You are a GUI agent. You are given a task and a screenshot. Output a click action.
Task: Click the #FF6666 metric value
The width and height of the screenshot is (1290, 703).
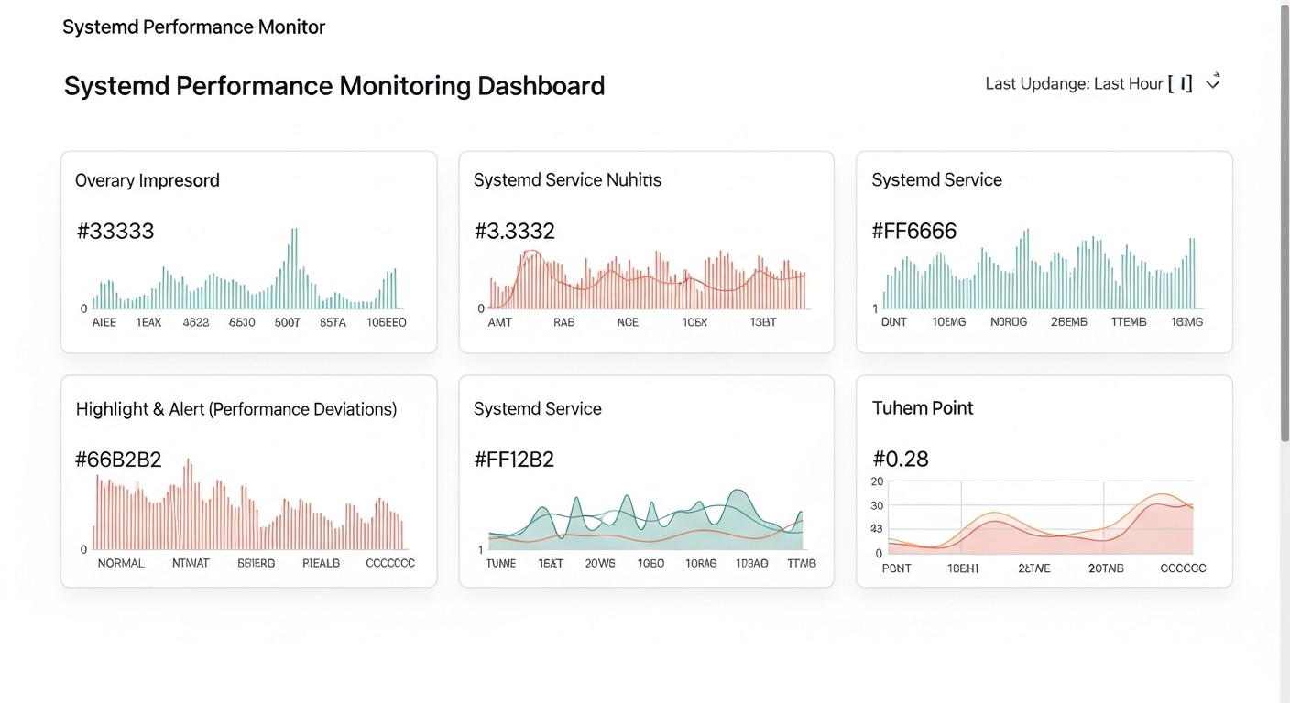[914, 231]
